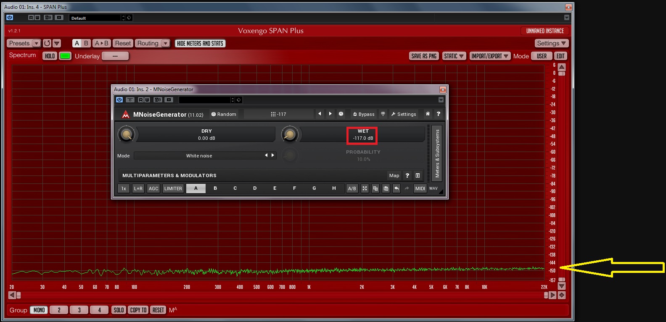The height and width of the screenshot is (322, 666).
Task: Click the EDIT mode button
Action: (560, 56)
